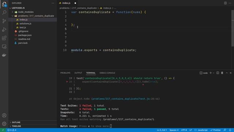The image size is (234, 132).
Task: Change UTF-8 file encoding
Action: click(184, 130)
